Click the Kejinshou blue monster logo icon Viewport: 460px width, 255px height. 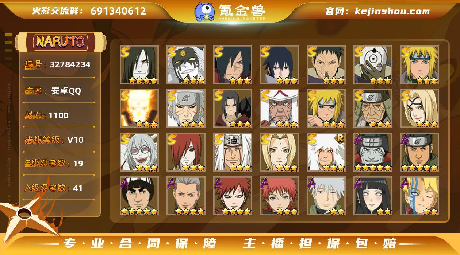204,12
